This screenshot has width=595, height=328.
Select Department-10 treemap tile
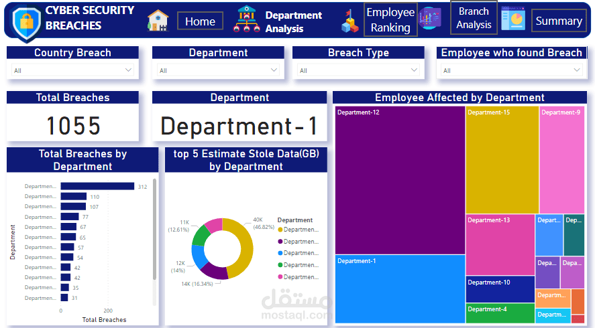(x=500, y=289)
